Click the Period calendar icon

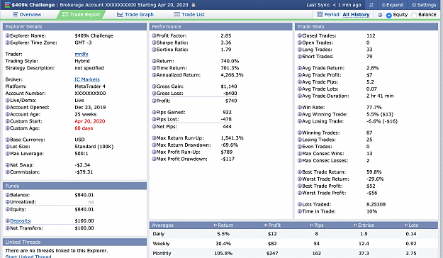click(x=320, y=14)
